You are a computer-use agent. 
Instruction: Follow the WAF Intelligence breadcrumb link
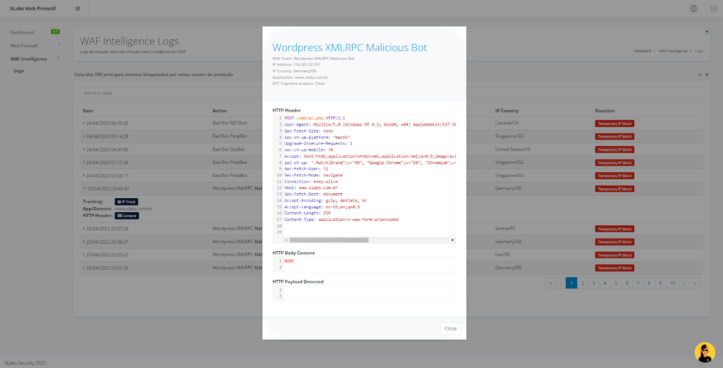(x=673, y=51)
